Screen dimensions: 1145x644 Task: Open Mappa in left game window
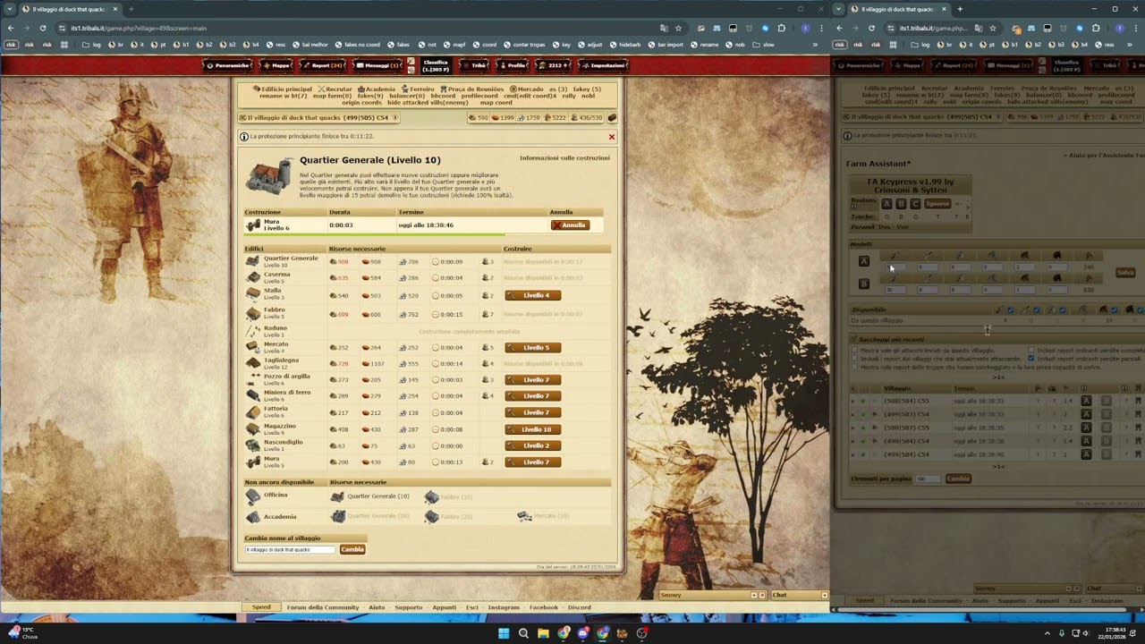point(276,65)
